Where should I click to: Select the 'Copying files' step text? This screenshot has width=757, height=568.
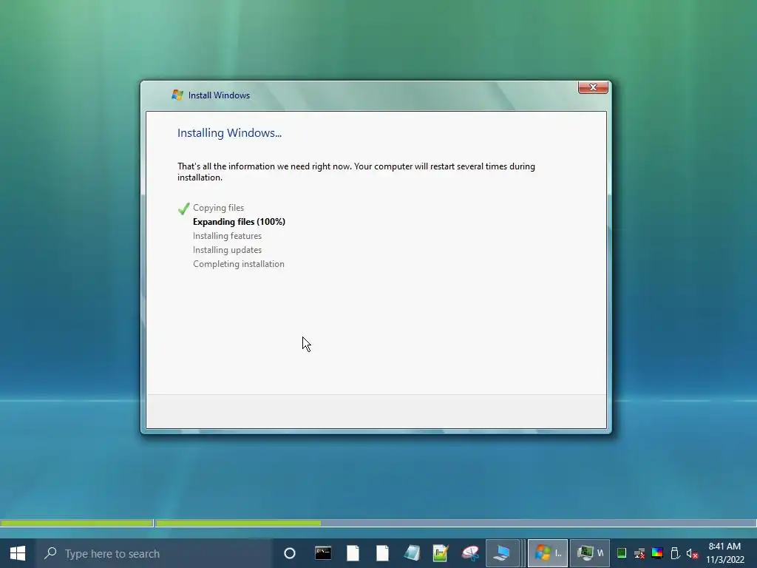click(218, 208)
